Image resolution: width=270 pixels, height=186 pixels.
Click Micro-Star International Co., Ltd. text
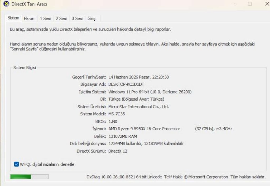[x=139, y=107]
